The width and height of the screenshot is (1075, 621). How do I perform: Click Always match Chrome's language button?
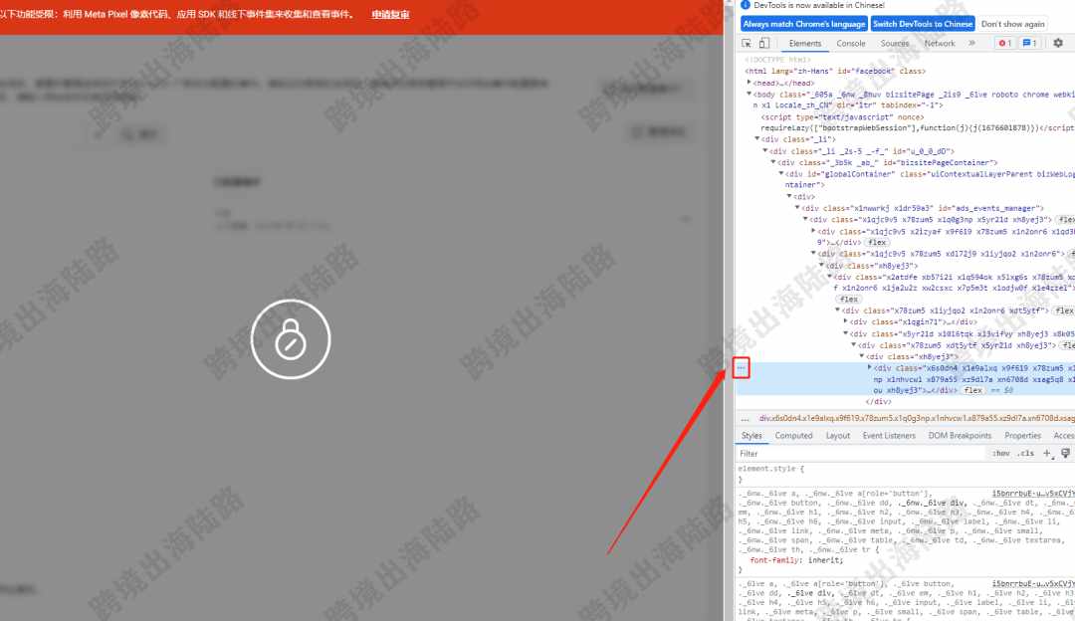coord(804,24)
